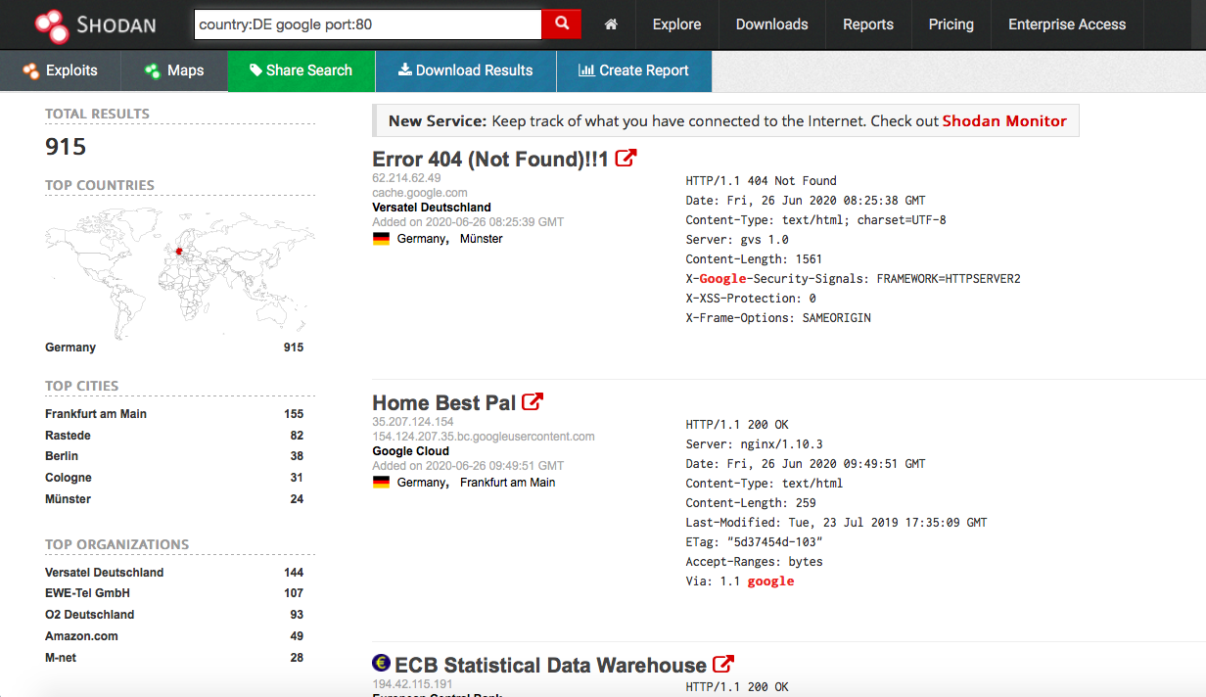Click the Download Results button

coord(466,70)
